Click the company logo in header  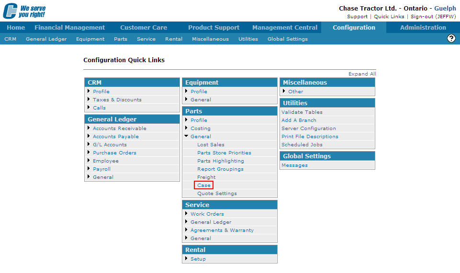pos(24,11)
